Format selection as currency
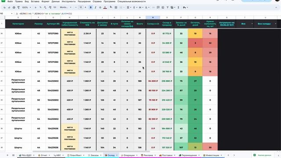The image size is (281, 158). tap(36, 7)
